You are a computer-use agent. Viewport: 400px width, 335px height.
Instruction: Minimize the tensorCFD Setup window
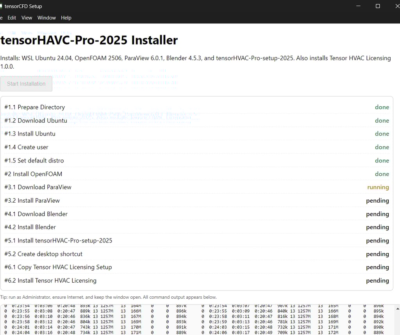[358, 6]
